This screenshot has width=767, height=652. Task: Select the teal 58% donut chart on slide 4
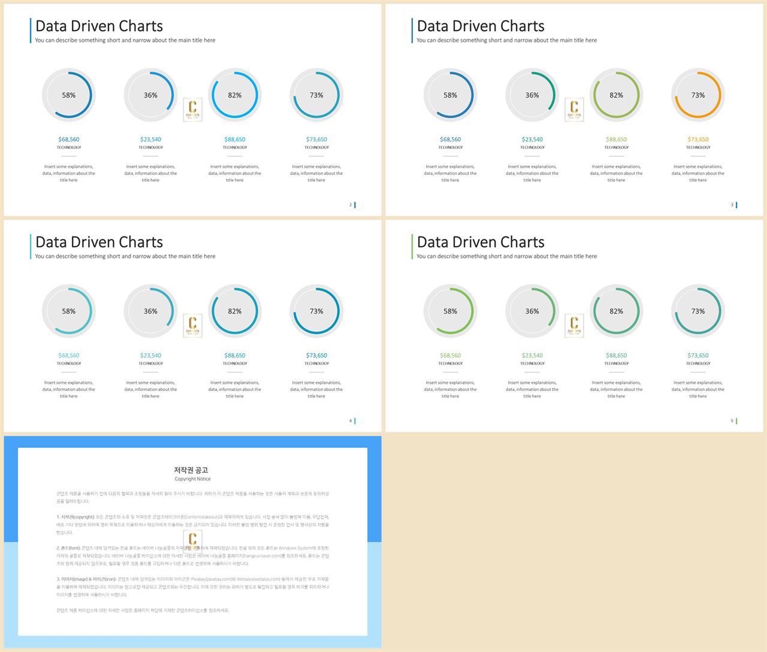coord(69,311)
